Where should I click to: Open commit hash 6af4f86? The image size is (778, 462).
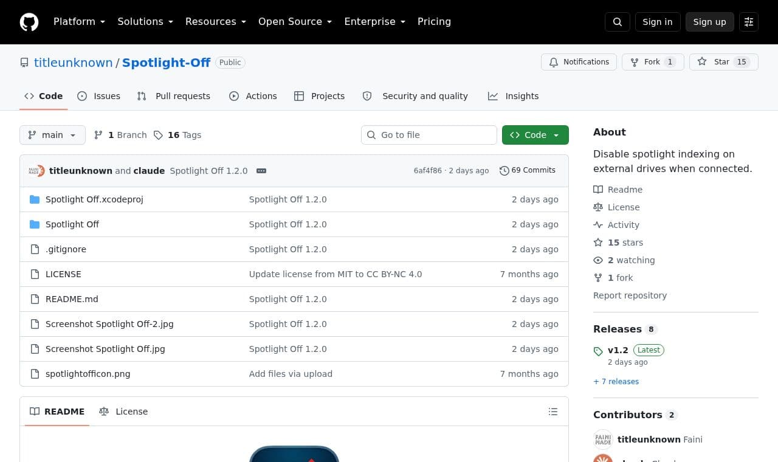click(x=428, y=171)
